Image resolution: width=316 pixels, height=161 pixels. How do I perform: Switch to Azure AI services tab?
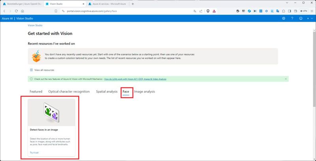(x=108, y=4)
